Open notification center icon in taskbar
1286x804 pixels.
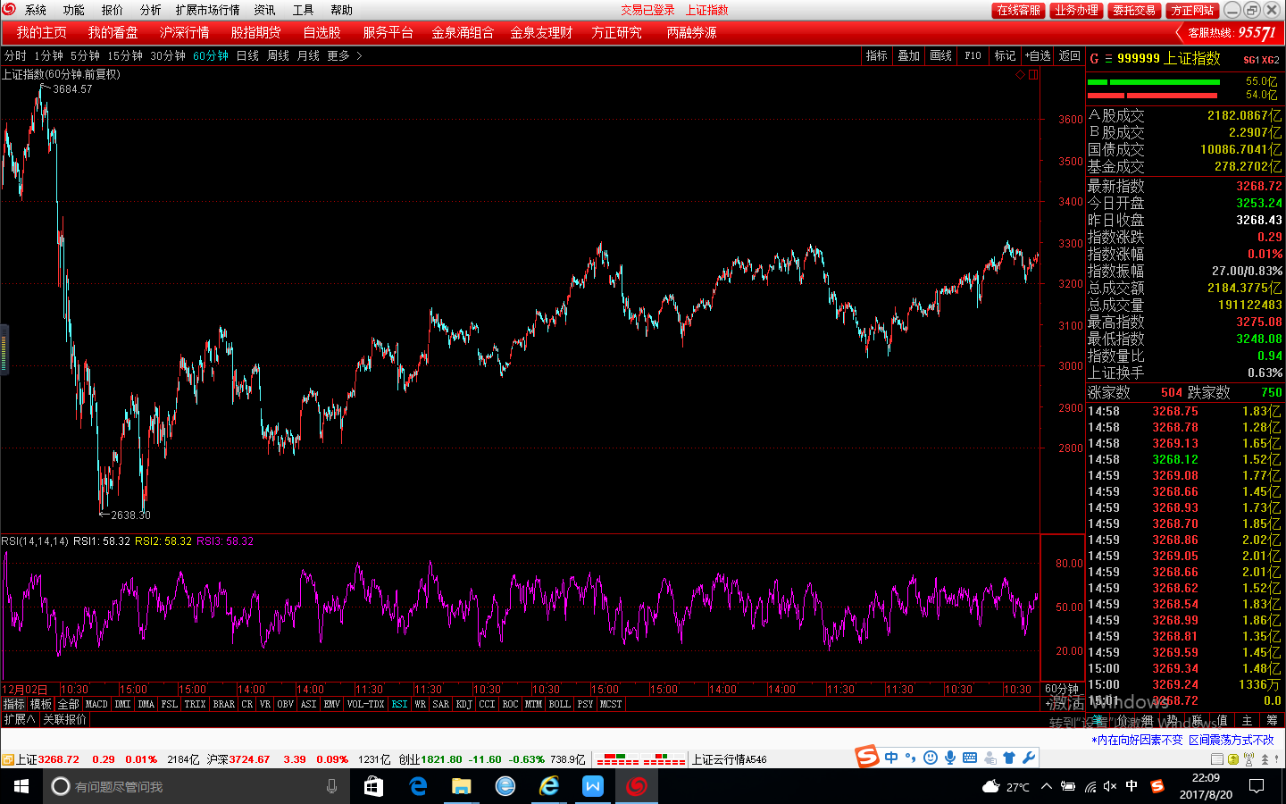click(x=1257, y=786)
